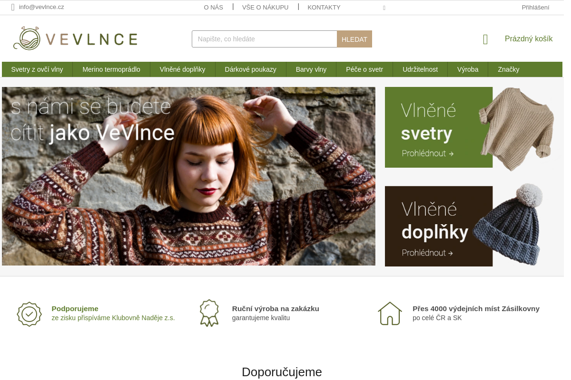Click the award ribbon icon beside Ruční výroba
Image resolution: width=571 pixels, height=380 pixels.
[209, 313]
